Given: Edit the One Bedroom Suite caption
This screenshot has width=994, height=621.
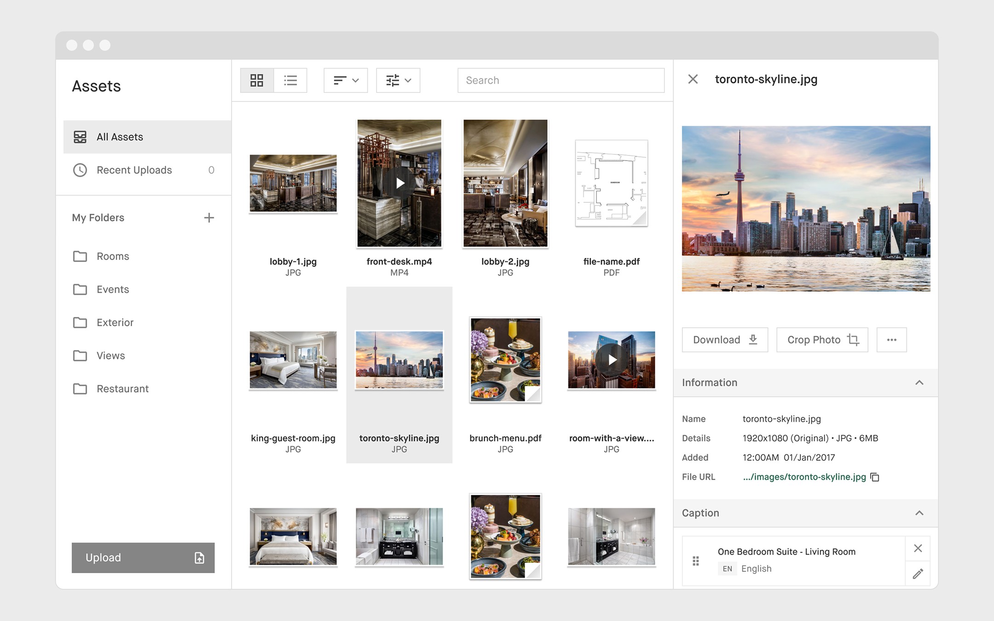Looking at the screenshot, I should (918, 574).
